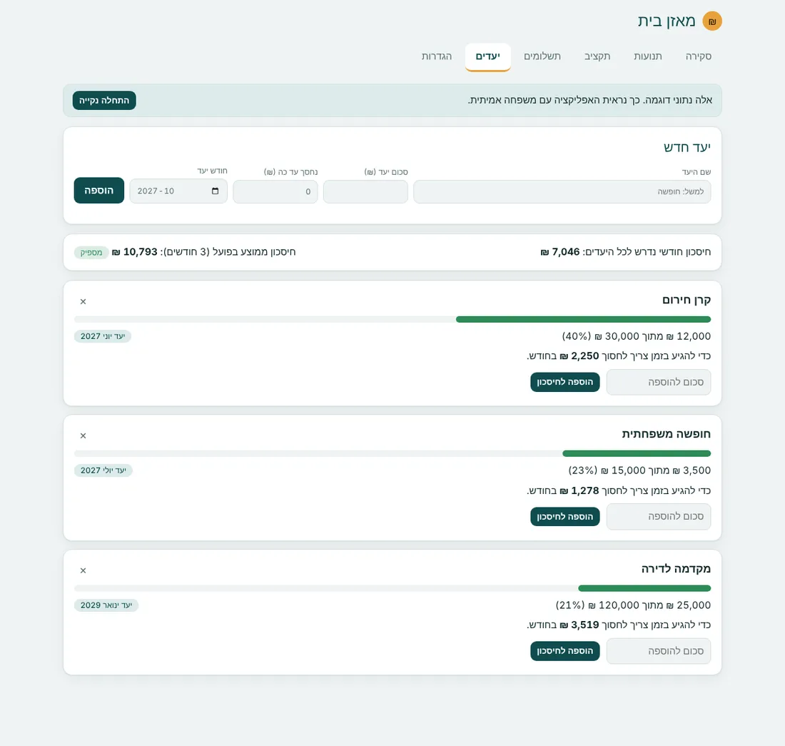Click the חודש יעד date field

coord(178,191)
